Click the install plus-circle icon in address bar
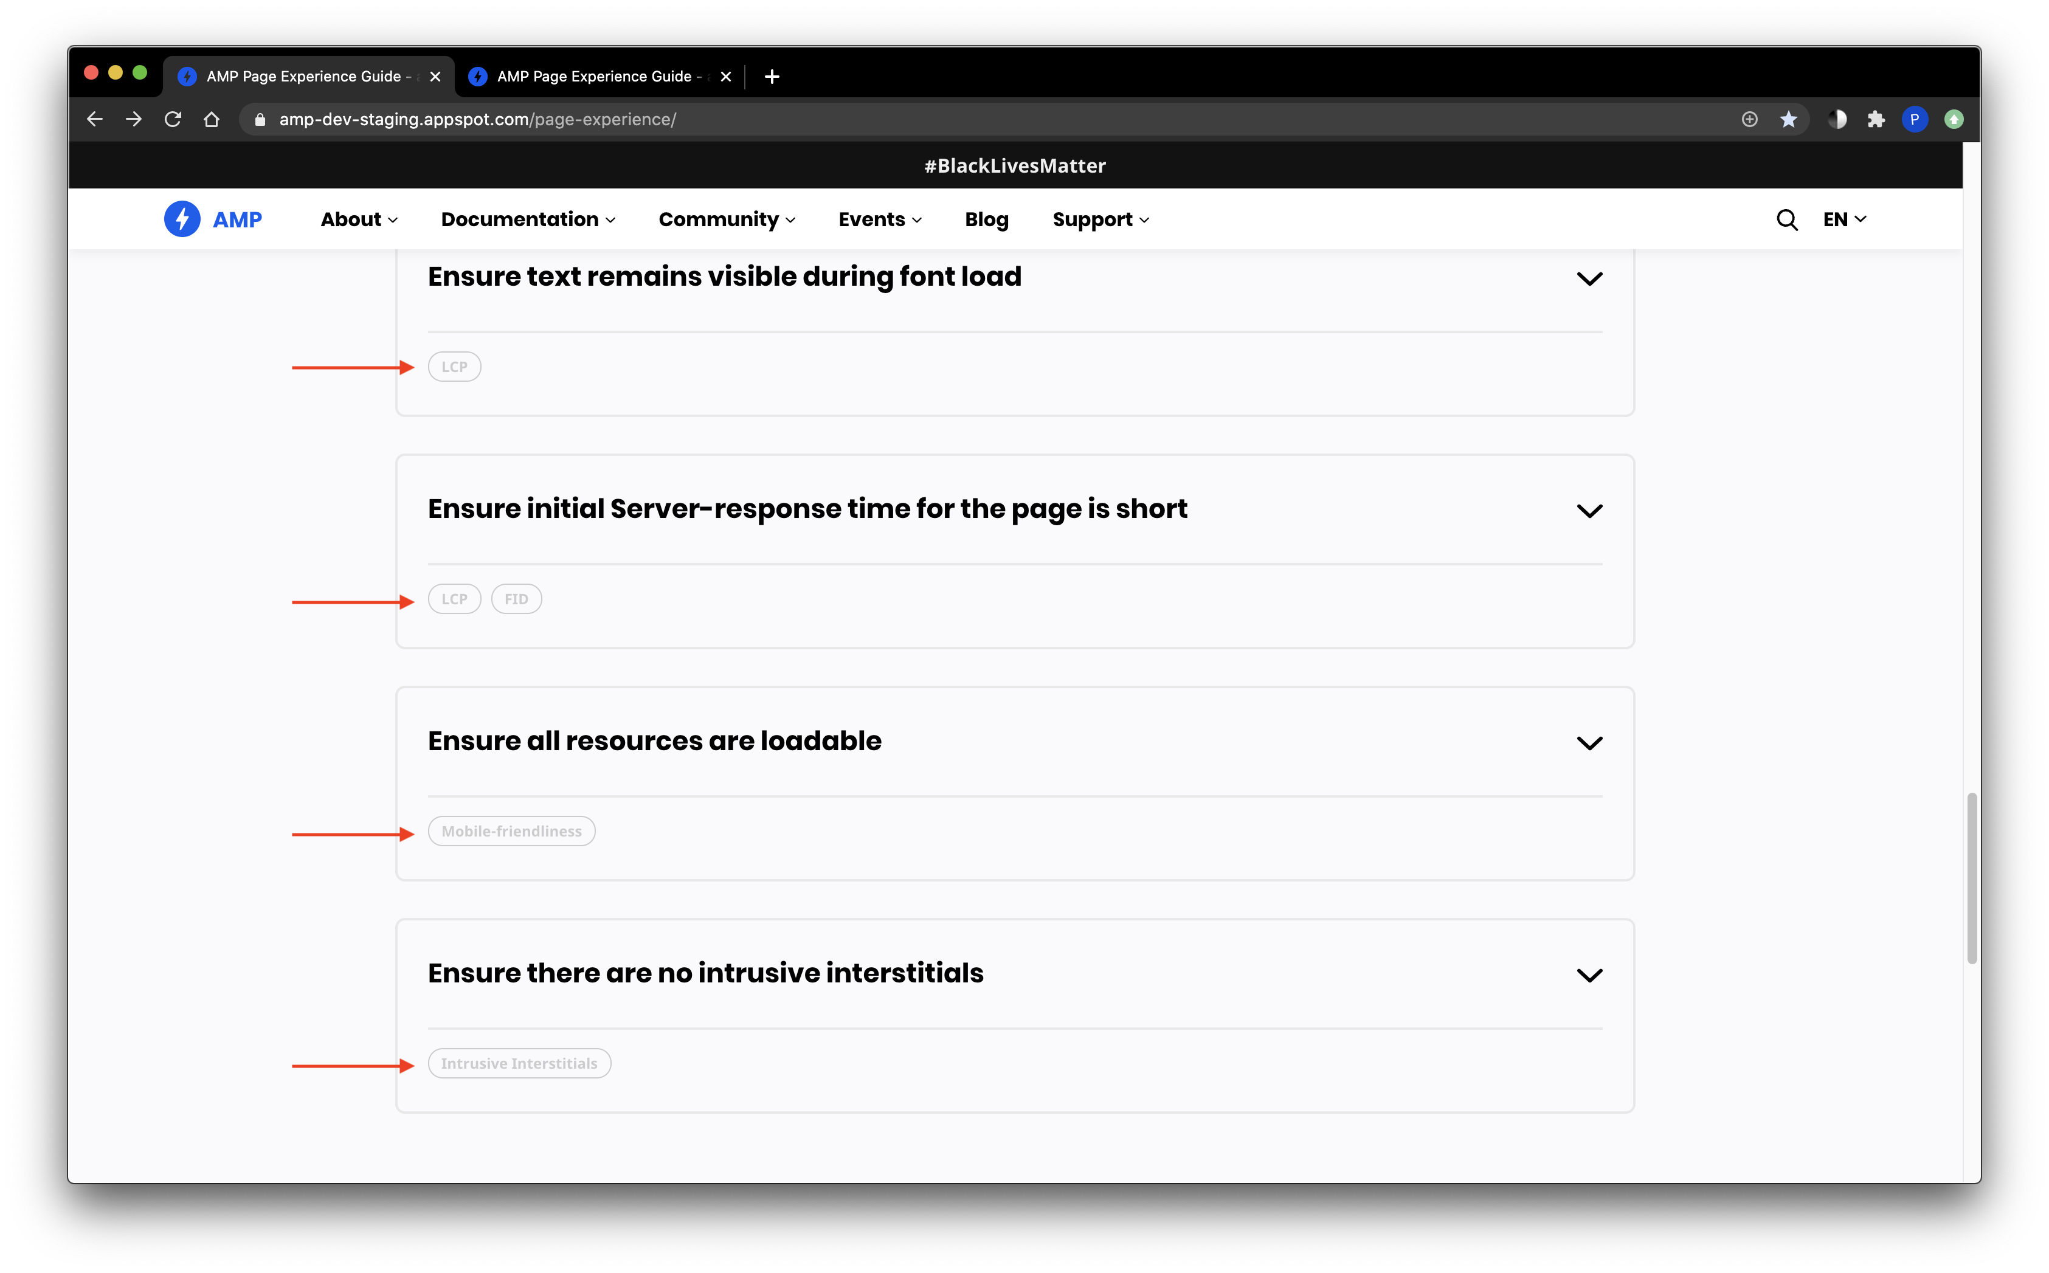 pyautogui.click(x=1749, y=120)
